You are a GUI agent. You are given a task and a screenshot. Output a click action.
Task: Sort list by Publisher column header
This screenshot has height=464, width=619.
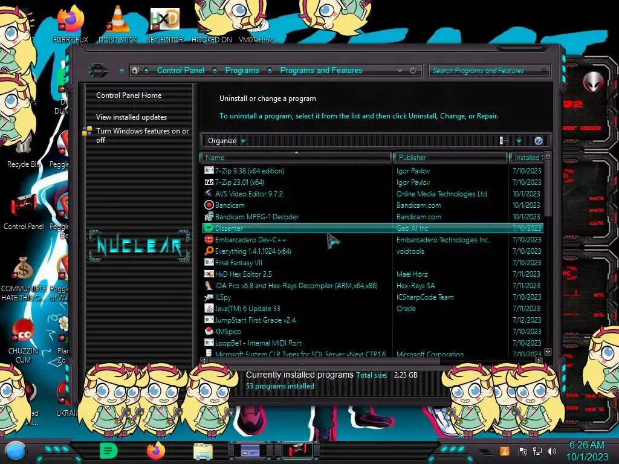click(450, 158)
